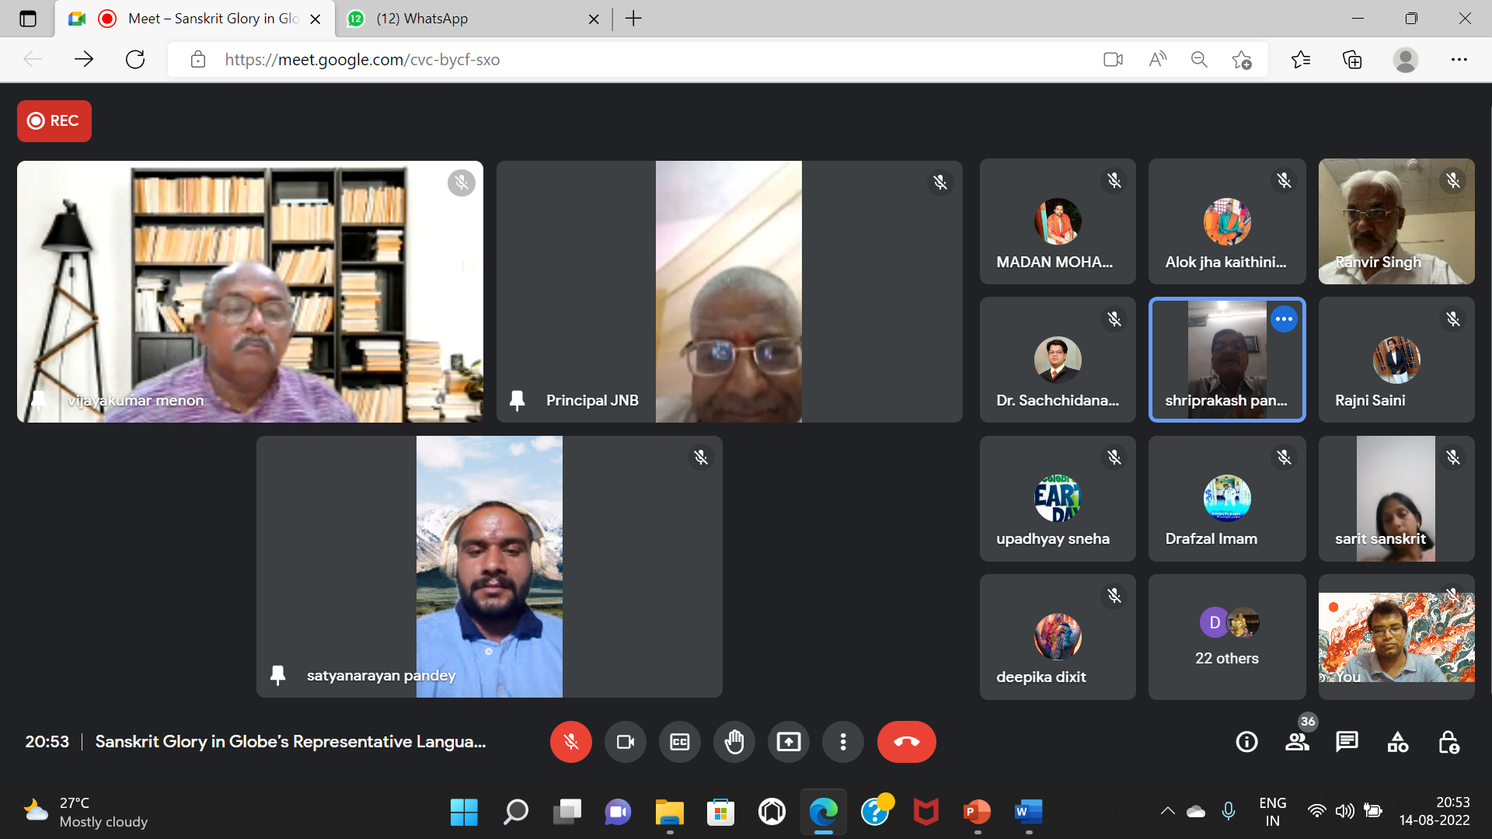Image resolution: width=1492 pixels, height=839 pixels.
Task: Show the participants people panel
Action: pyautogui.click(x=1297, y=742)
